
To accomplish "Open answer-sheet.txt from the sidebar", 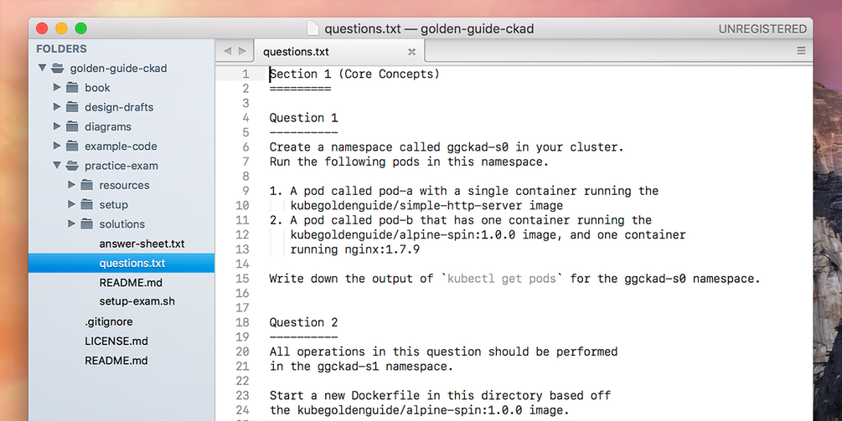I will pos(142,244).
